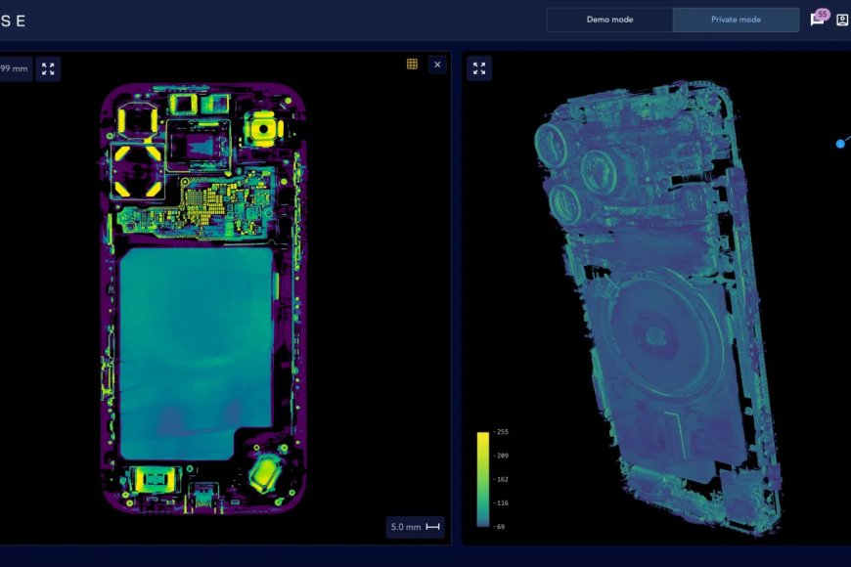Switch to Private mode tab
The height and width of the screenshot is (567, 851).
[736, 20]
